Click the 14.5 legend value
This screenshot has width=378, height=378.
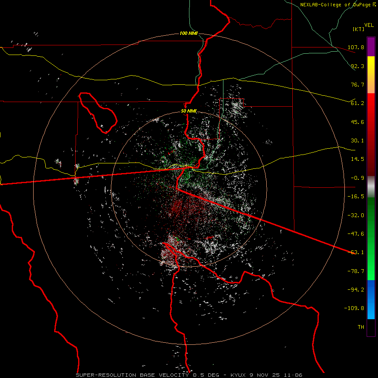pos(357,159)
